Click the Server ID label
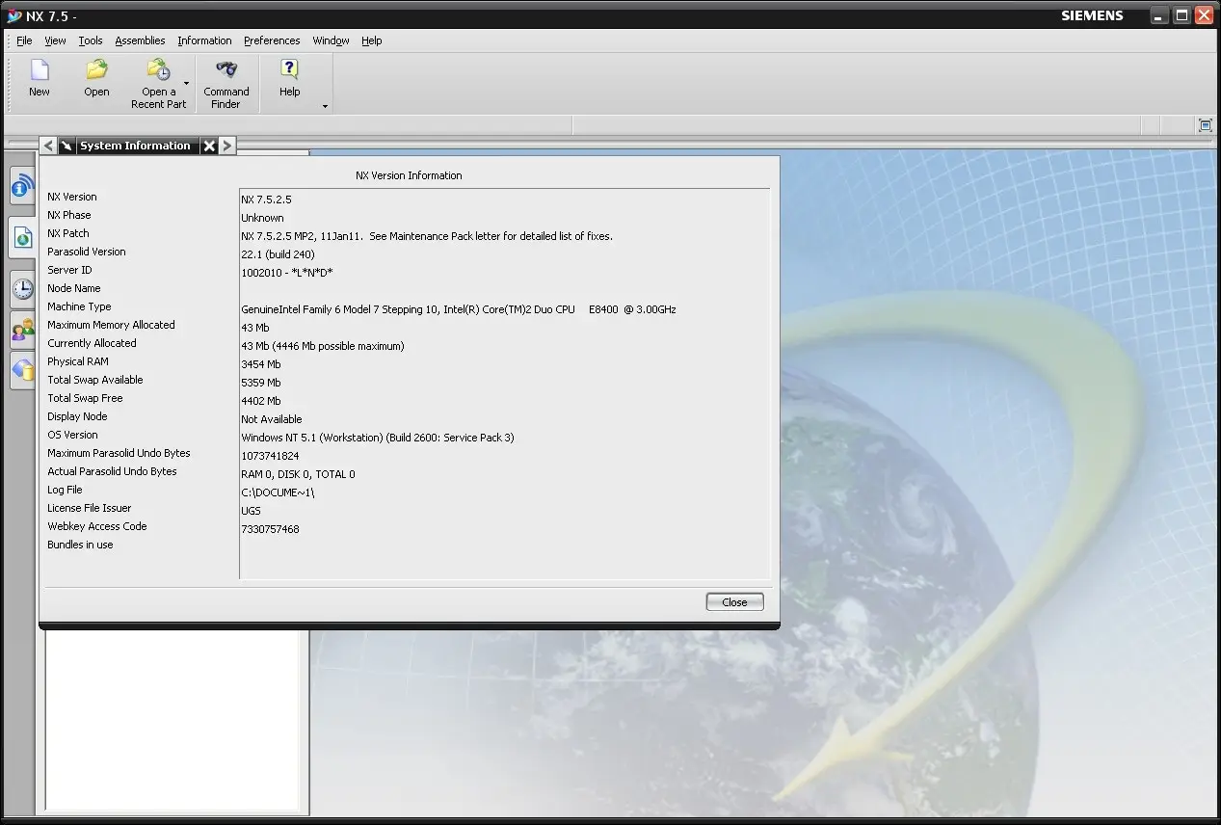1221x825 pixels. coord(69,270)
